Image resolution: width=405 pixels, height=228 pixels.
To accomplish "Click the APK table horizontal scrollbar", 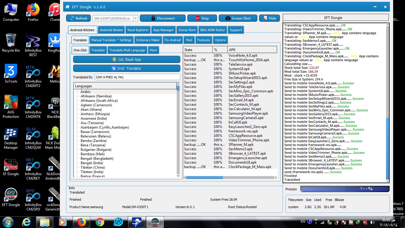I will [230, 178].
